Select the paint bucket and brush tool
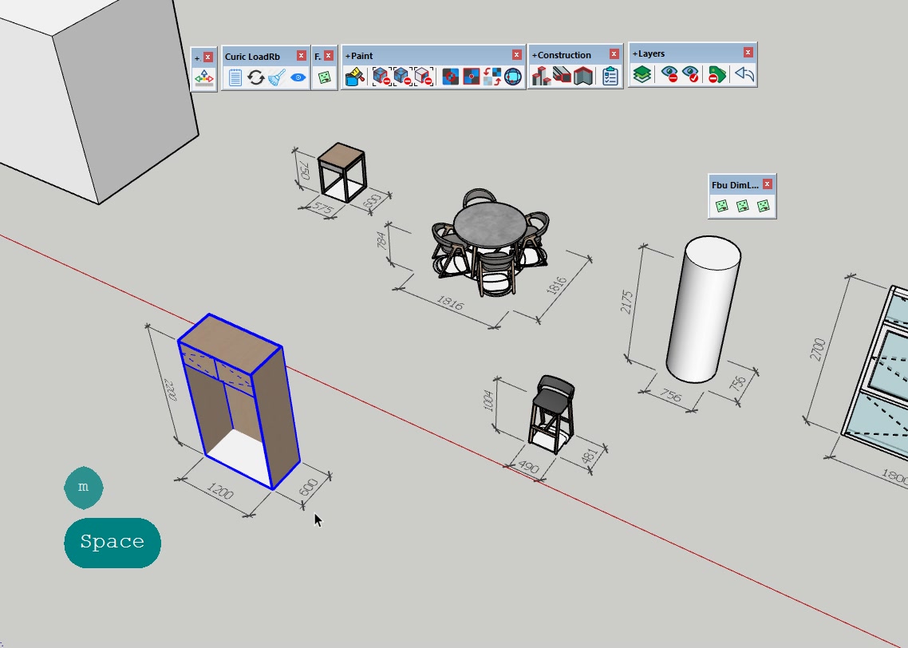The height and width of the screenshot is (648, 908). tap(354, 77)
